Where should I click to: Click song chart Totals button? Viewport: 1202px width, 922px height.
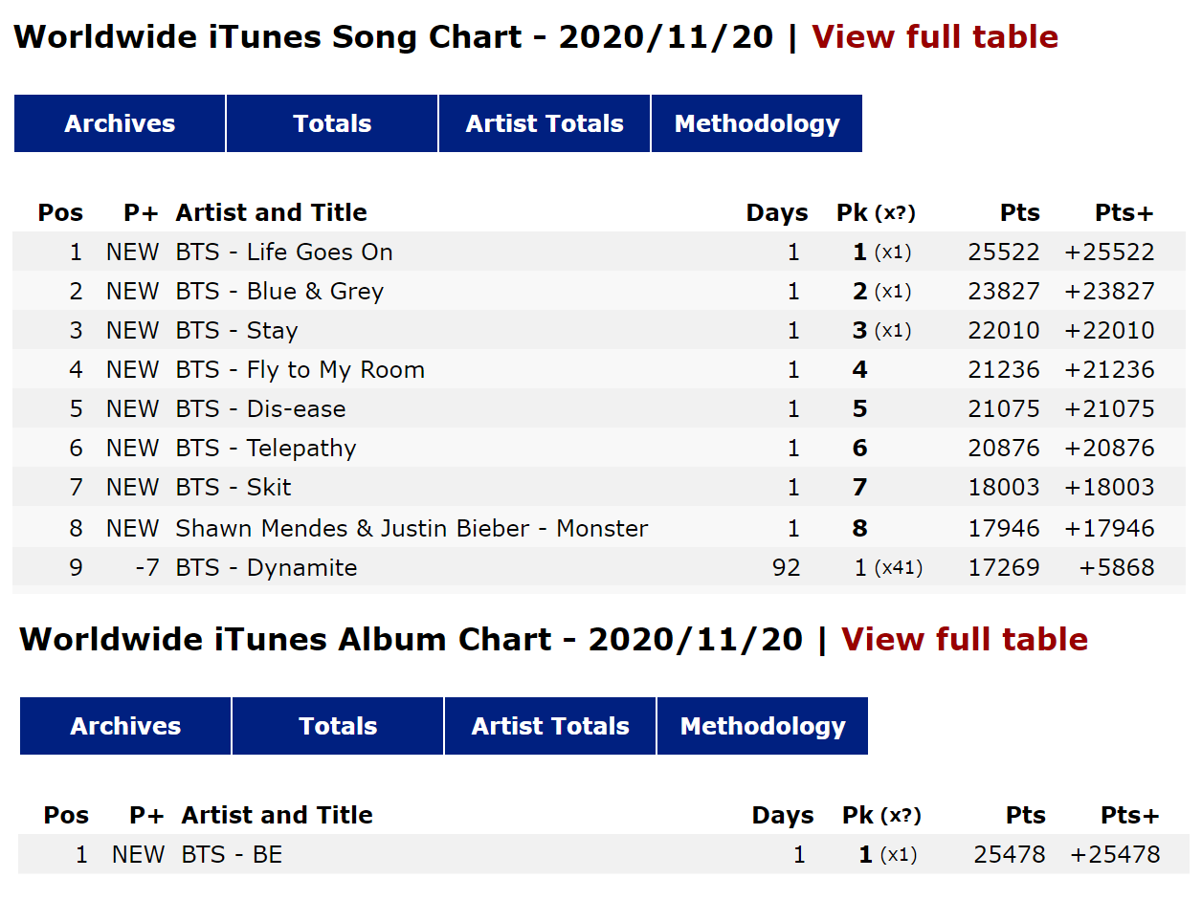tap(332, 123)
